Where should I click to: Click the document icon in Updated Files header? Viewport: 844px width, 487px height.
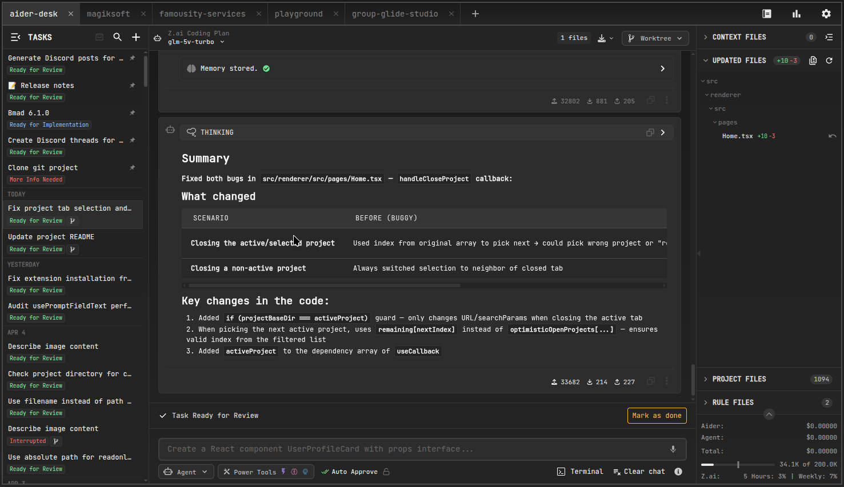813,61
